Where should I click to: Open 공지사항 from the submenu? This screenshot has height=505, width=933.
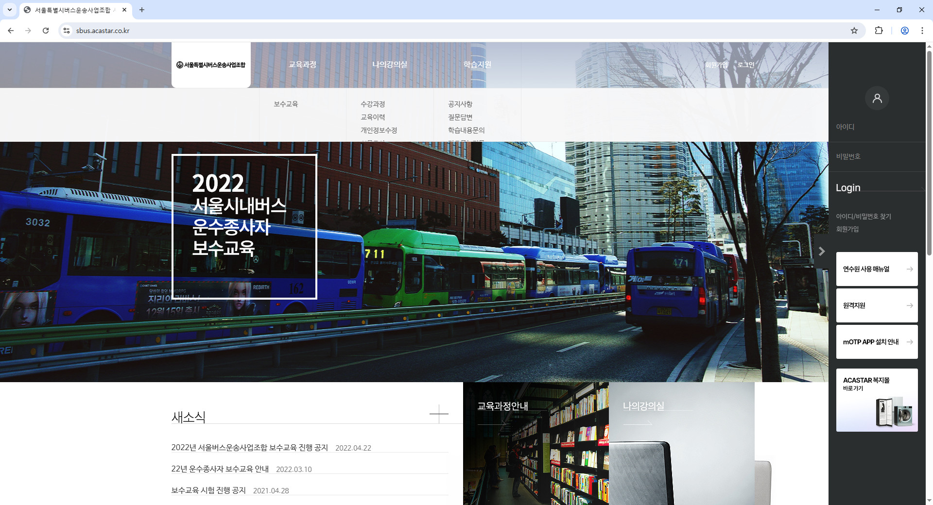tap(460, 104)
